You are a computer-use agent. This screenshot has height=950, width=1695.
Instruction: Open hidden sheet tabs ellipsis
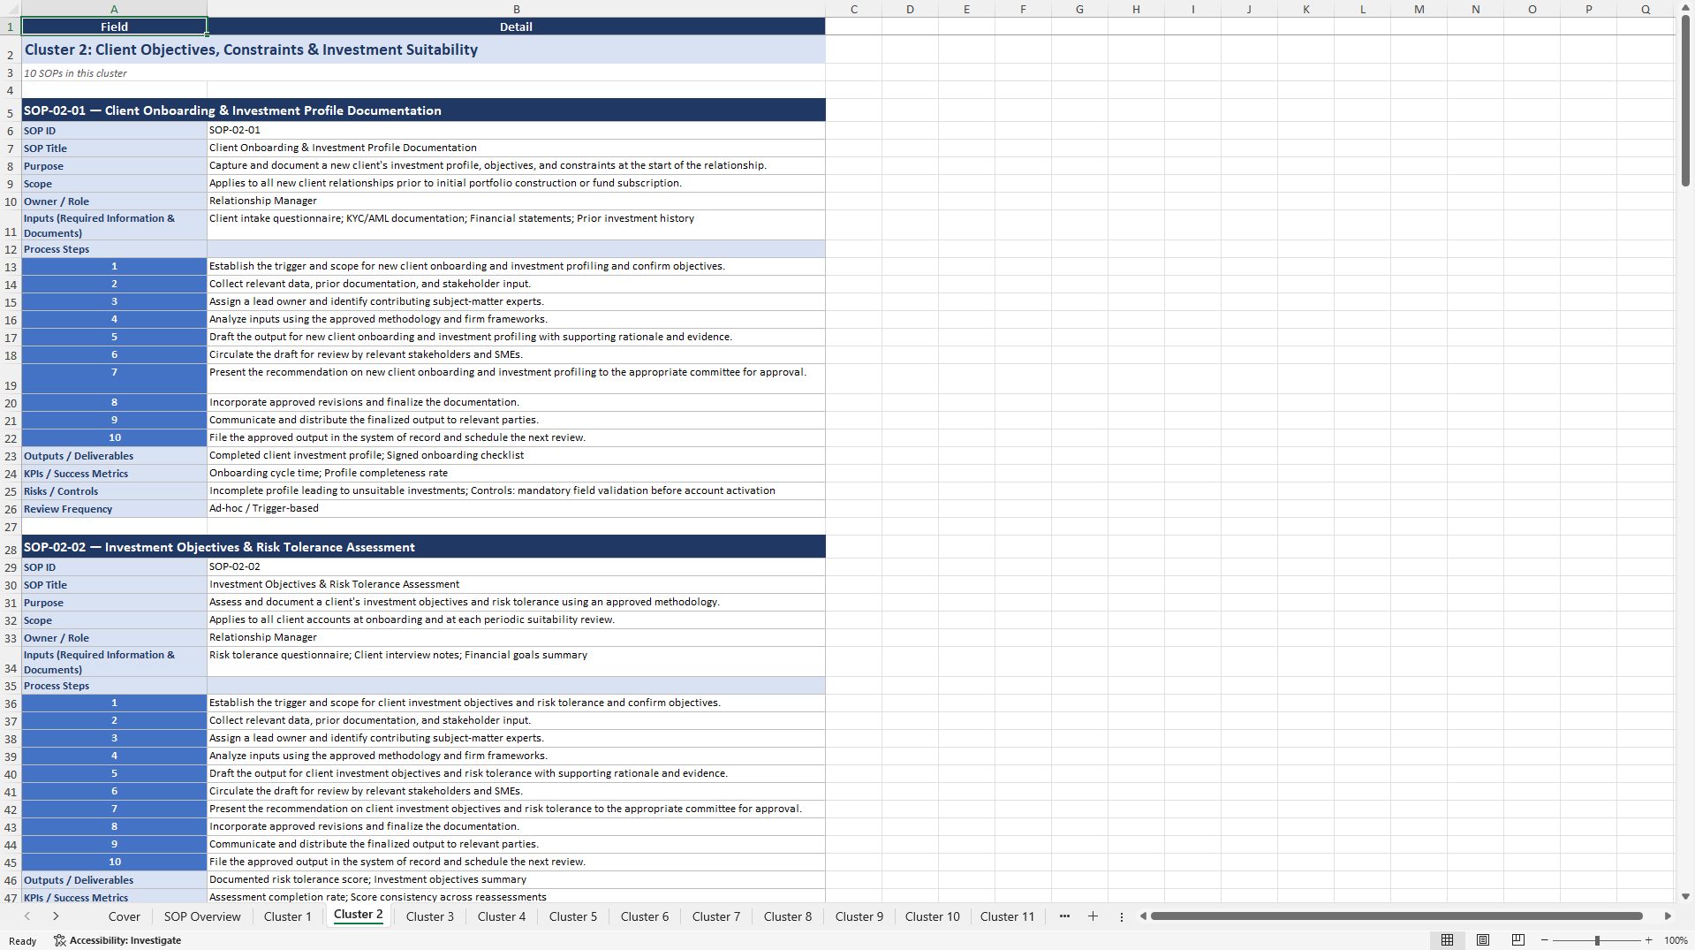pos(1064,916)
